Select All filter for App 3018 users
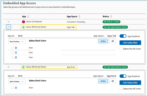 tap(112, 41)
